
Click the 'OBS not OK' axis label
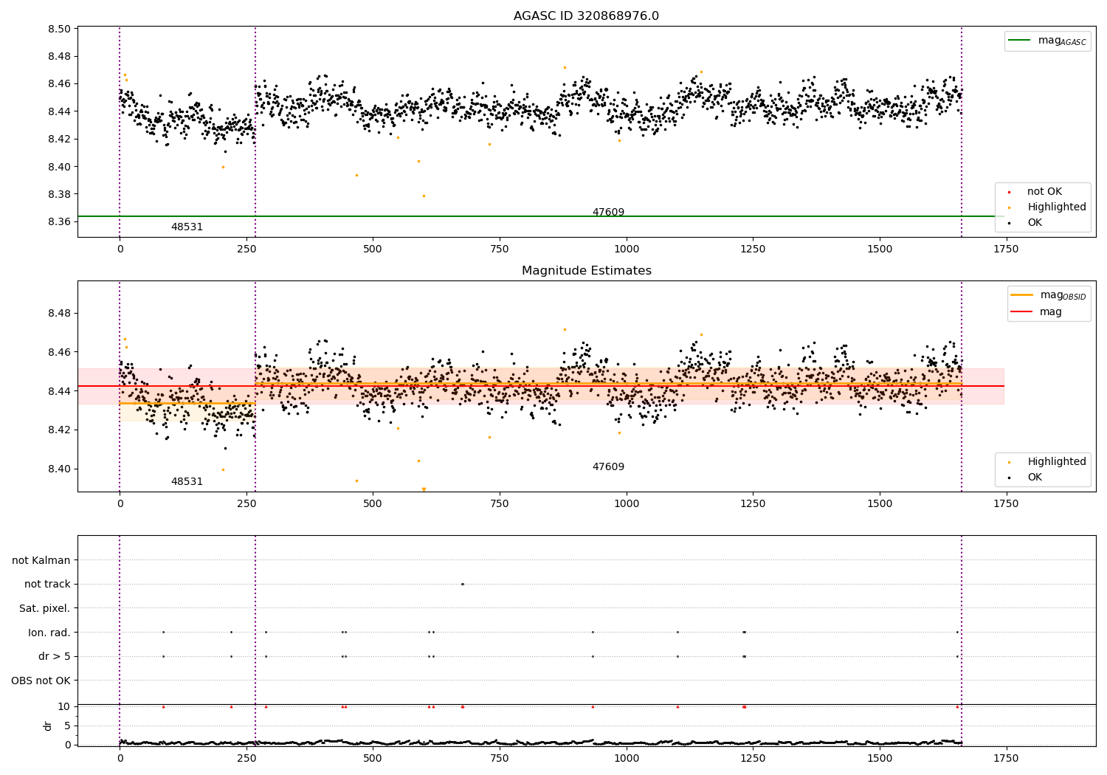41,681
